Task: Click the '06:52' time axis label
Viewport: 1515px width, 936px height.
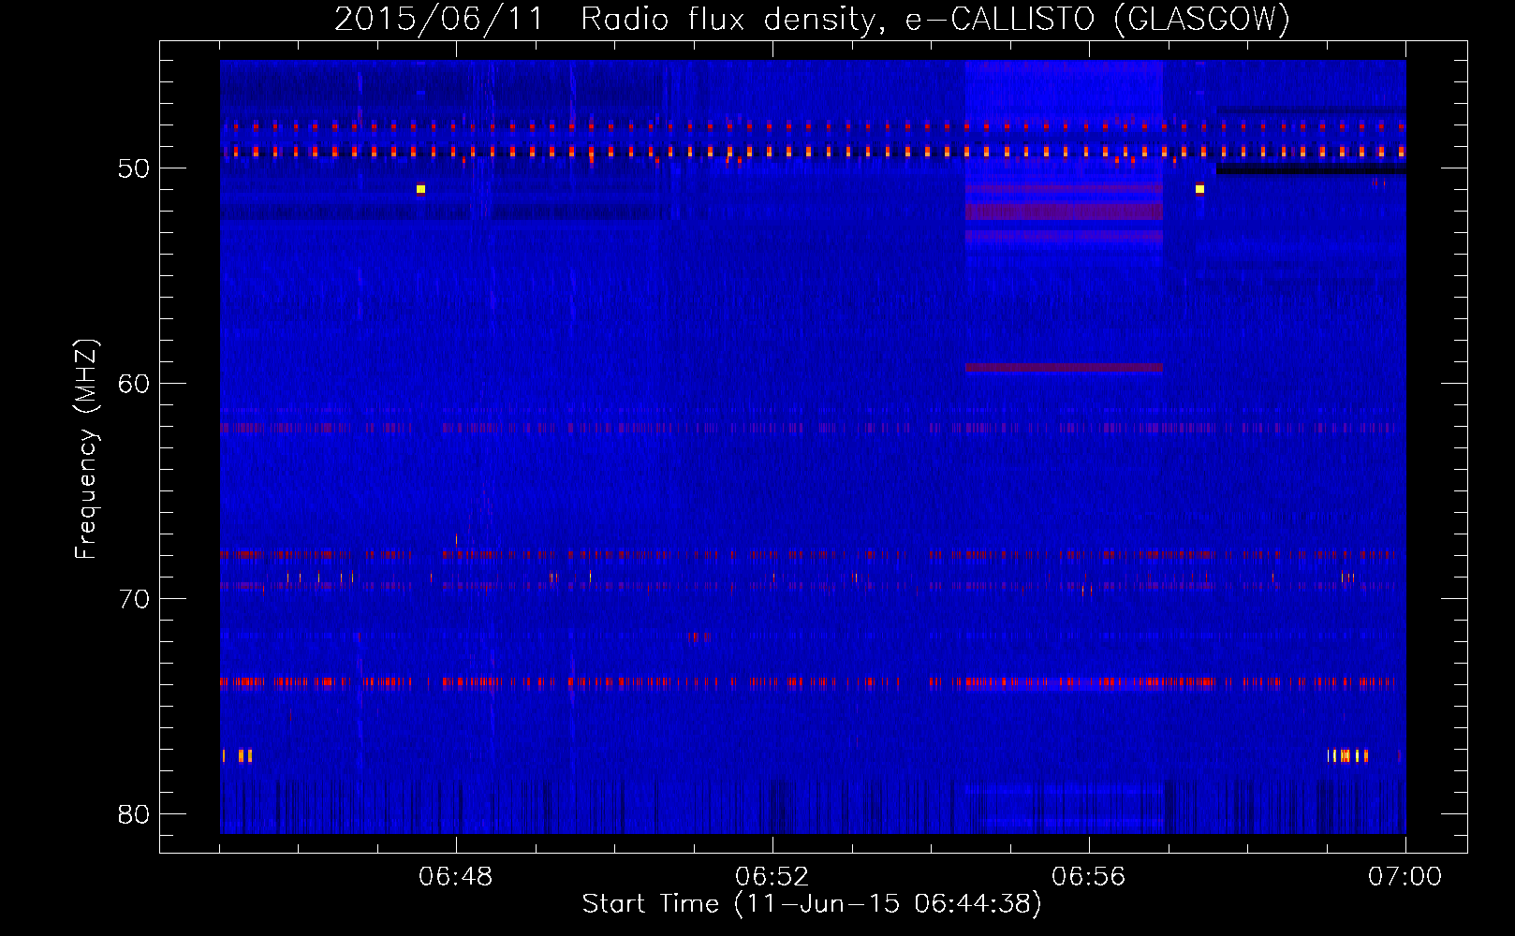Action: (772, 877)
